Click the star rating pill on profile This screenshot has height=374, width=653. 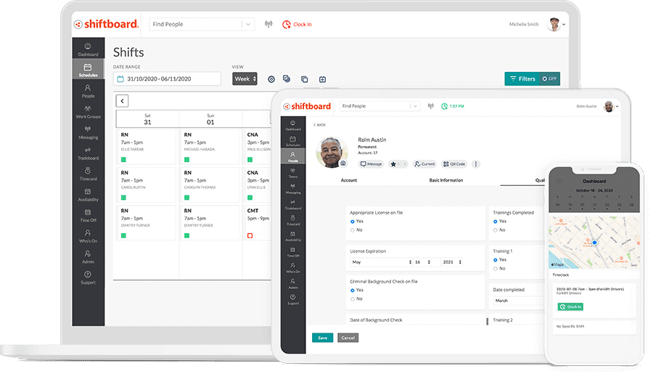(398, 164)
